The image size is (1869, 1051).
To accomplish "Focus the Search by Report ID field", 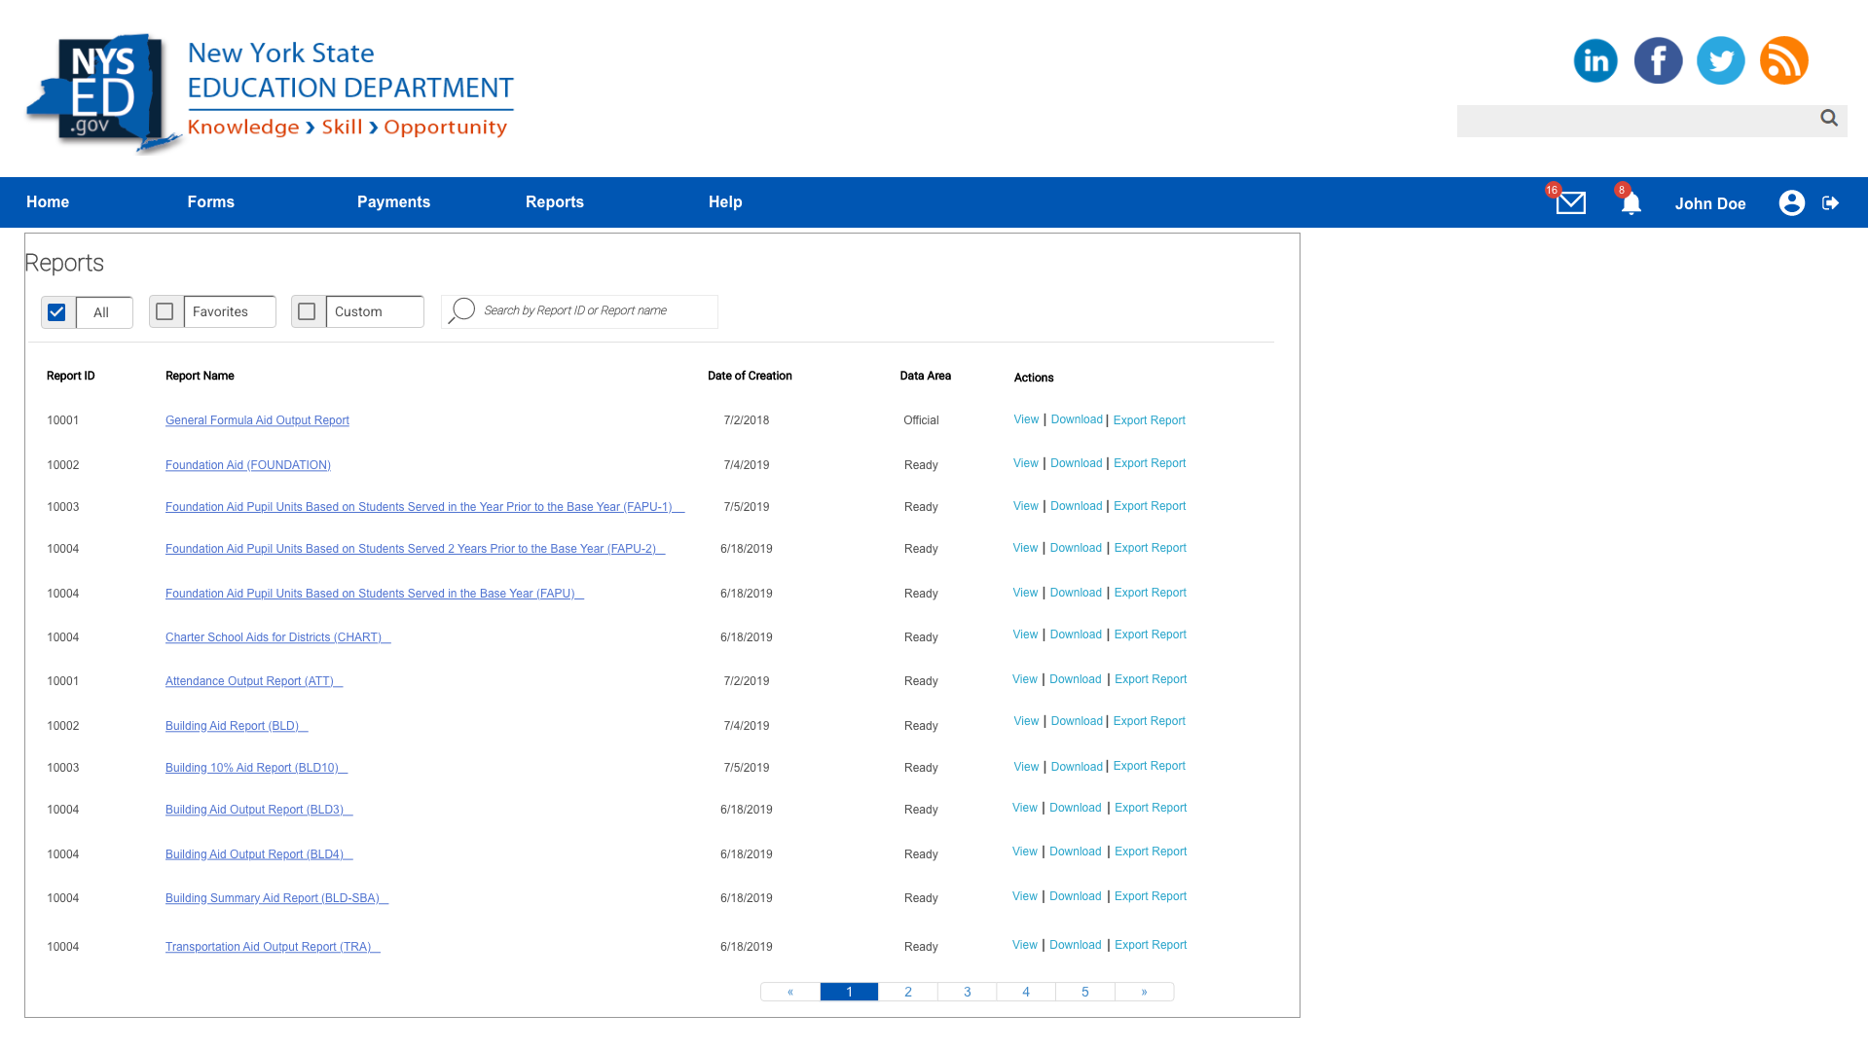I will tap(594, 311).
